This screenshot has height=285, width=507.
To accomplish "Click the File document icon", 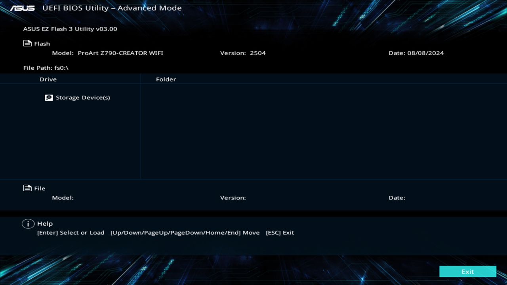I will click(x=27, y=188).
